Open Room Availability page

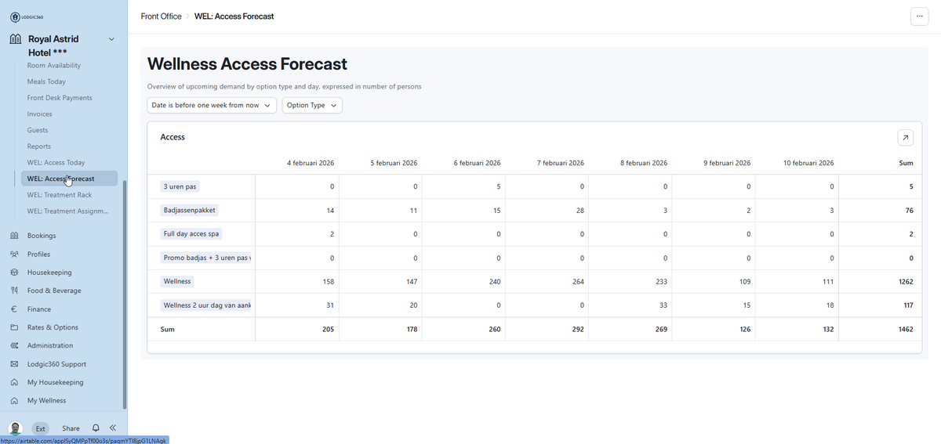pyautogui.click(x=54, y=66)
